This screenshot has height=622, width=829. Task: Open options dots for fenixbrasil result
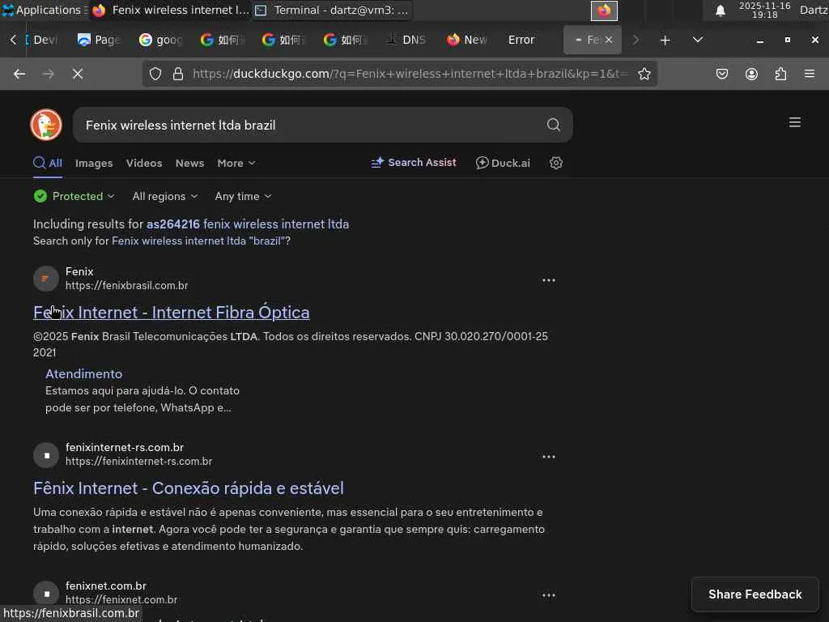(549, 280)
